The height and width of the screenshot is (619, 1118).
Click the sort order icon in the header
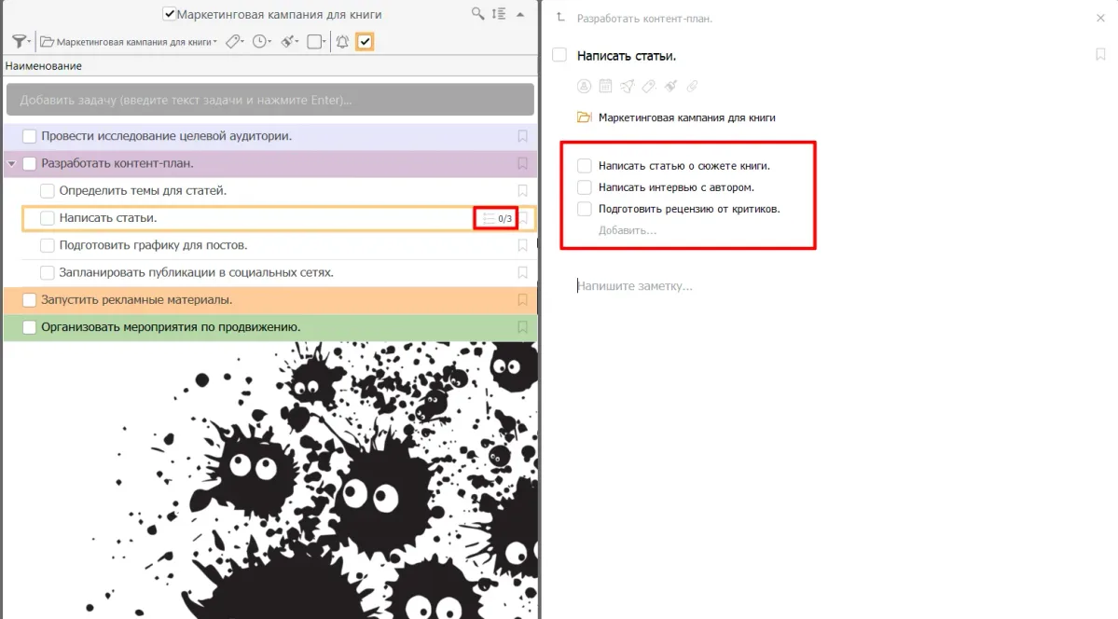pos(499,14)
